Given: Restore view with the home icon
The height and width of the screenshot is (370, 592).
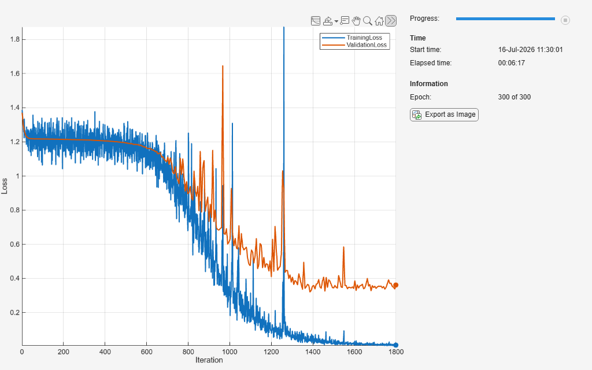Looking at the screenshot, I should [379, 21].
